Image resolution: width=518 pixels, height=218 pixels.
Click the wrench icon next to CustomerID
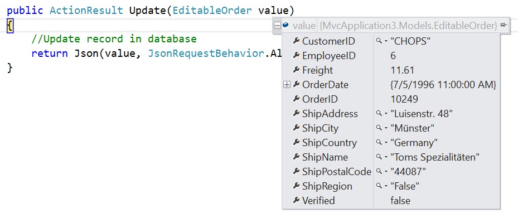296,41
